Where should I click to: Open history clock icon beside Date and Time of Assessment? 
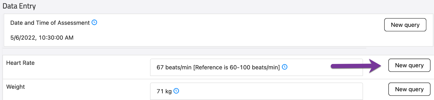tap(94, 22)
